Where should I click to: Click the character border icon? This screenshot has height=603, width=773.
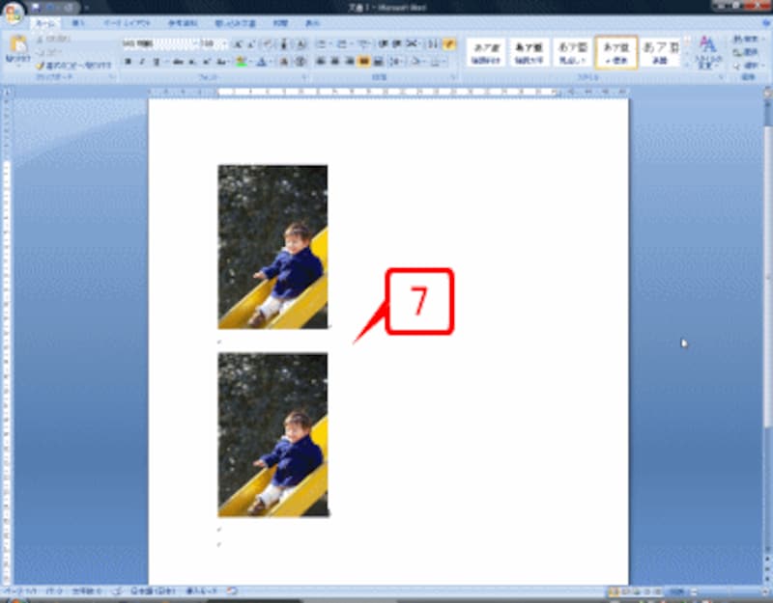click(x=301, y=44)
